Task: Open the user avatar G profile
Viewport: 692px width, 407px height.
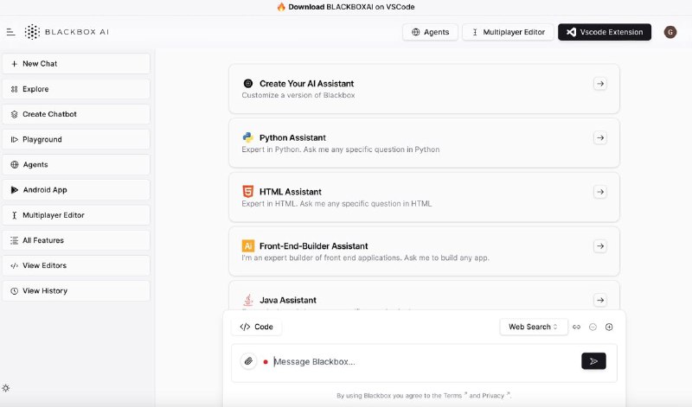Action: [670, 32]
